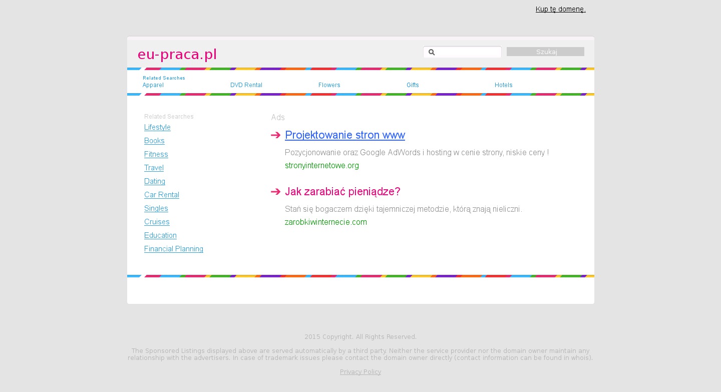Visit the Car Rental sidebar link
Viewport: 721px width, 392px height.
[161, 195]
